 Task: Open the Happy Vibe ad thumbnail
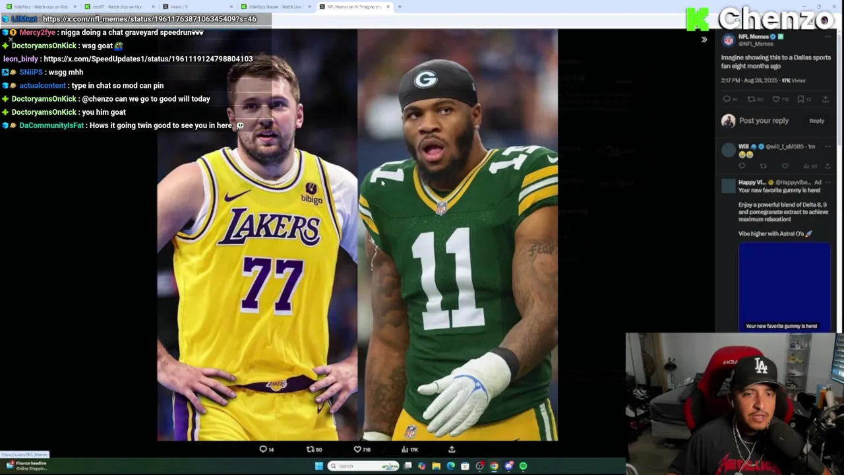pyautogui.click(x=785, y=287)
